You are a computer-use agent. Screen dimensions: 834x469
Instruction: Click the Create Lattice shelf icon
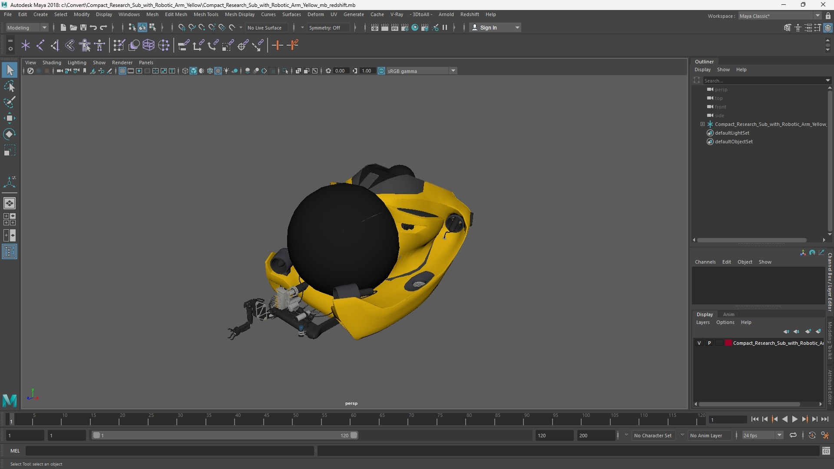pos(149,45)
